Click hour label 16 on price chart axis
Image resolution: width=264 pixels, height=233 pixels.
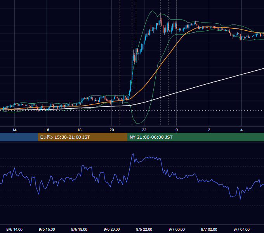pyautogui.click(x=47, y=130)
